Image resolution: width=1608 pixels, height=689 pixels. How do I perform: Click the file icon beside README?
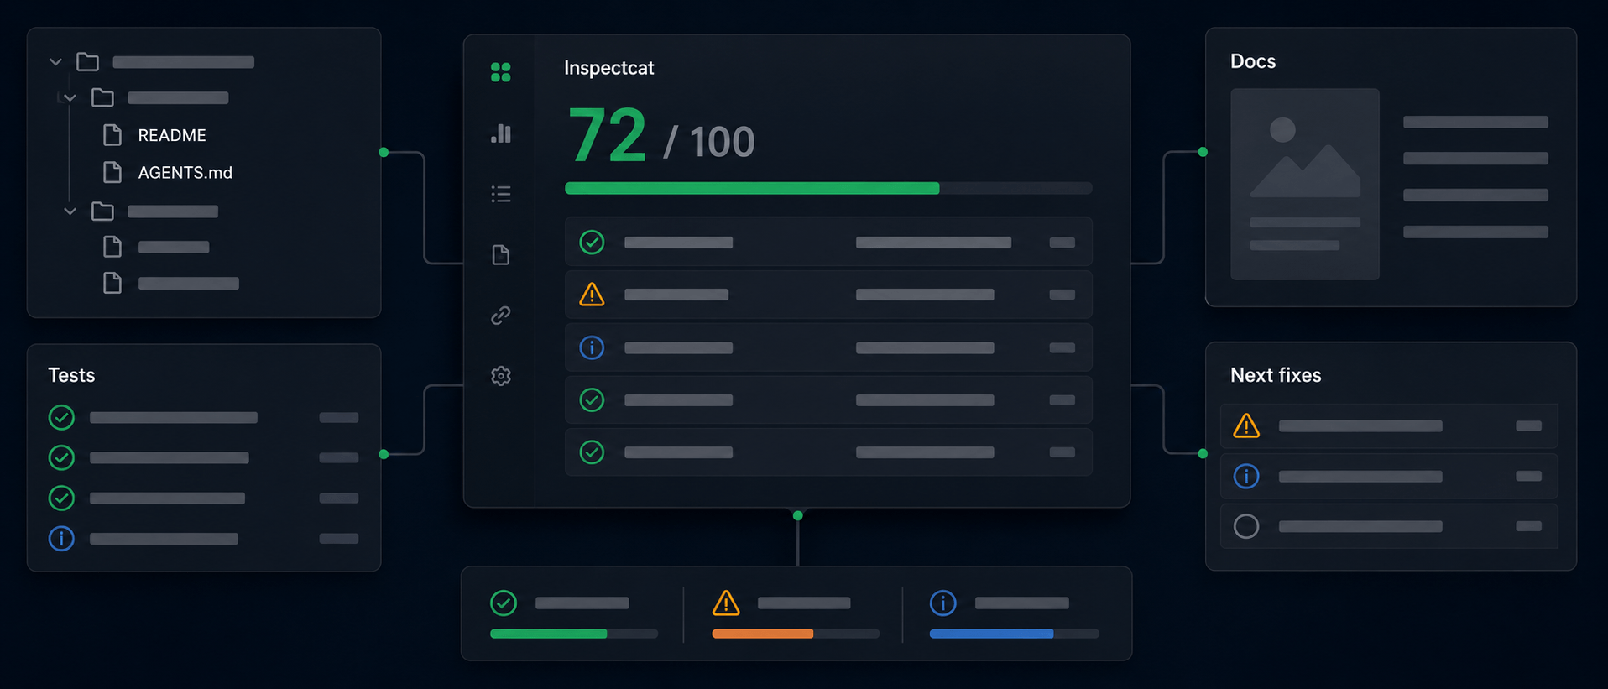[x=112, y=135]
